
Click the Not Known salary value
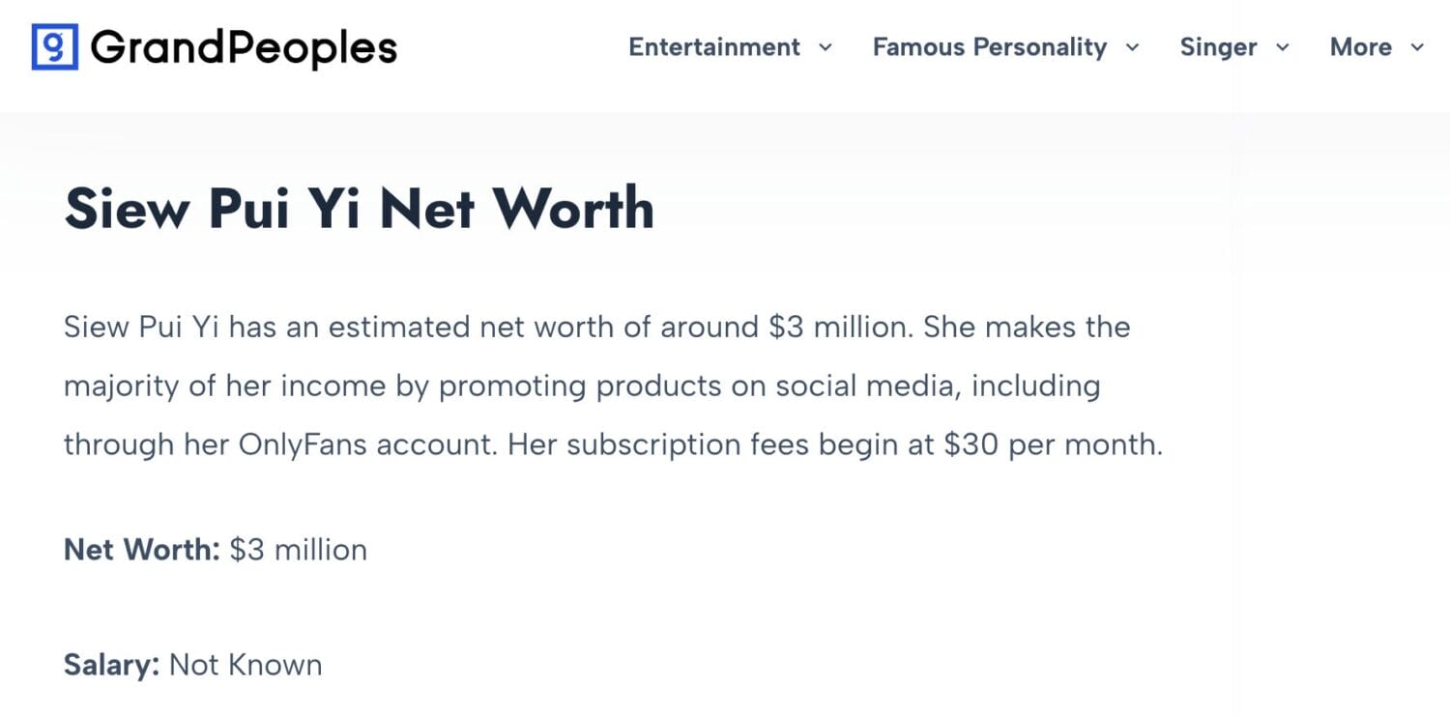click(246, 666)
